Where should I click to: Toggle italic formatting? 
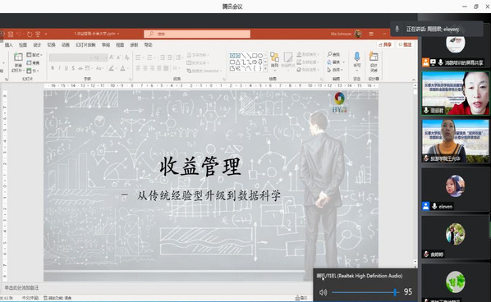(59, 68)
